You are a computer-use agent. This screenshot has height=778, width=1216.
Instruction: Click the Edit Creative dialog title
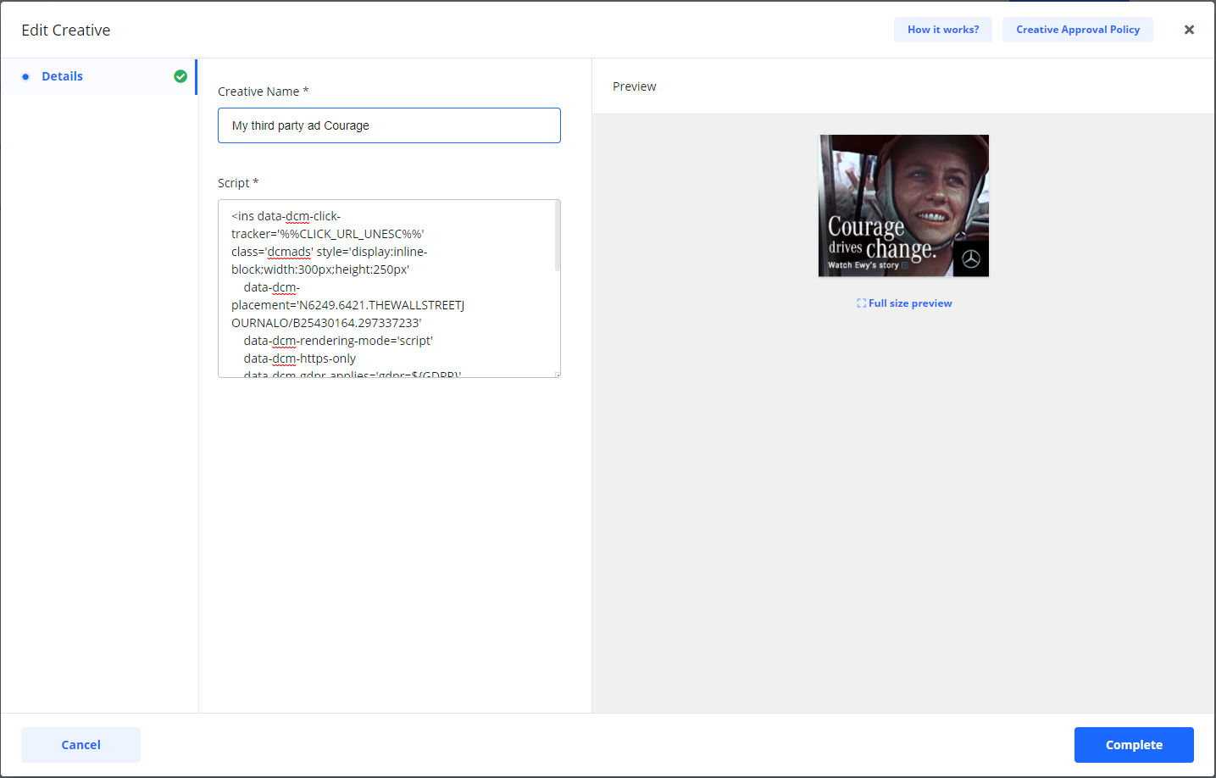coord(66,31)
